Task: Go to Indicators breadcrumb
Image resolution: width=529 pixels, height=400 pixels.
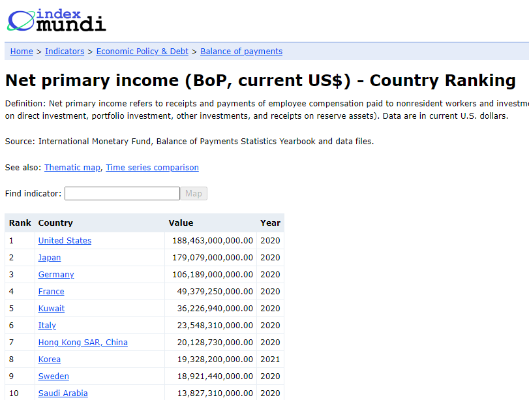Action: (x=65, y=52)
